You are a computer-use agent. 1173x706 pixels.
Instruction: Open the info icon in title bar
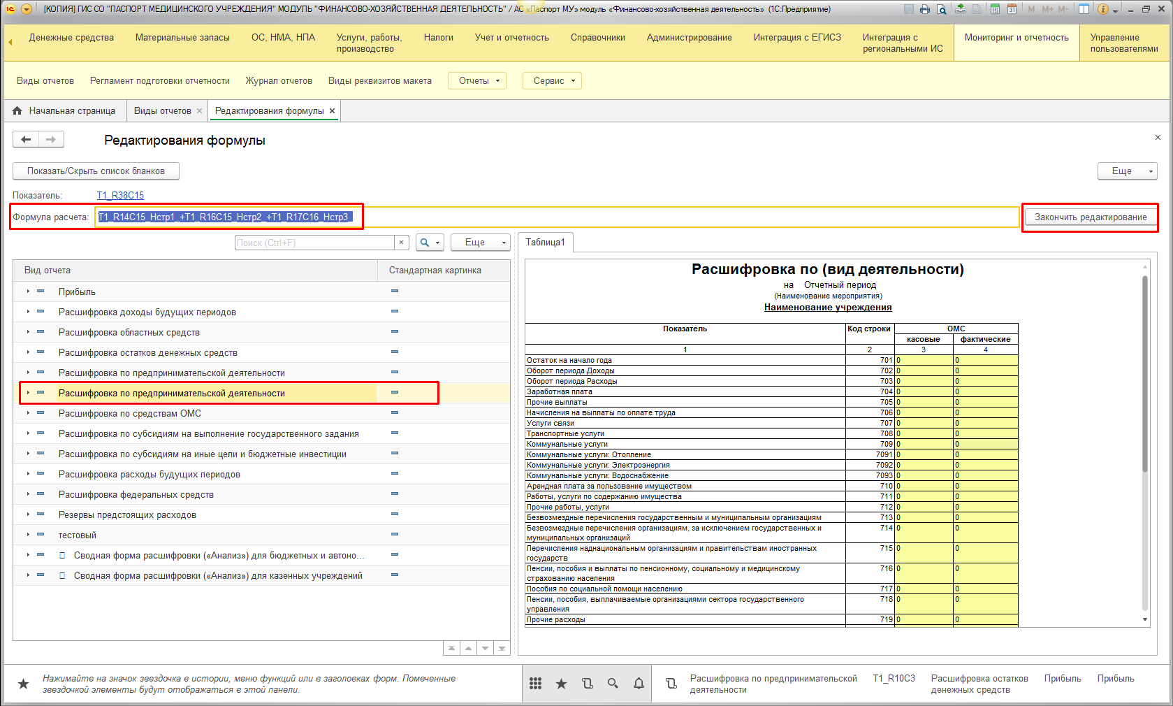coord(1103,9)
